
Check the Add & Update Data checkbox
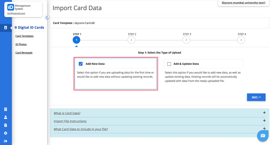coord(169,64)
